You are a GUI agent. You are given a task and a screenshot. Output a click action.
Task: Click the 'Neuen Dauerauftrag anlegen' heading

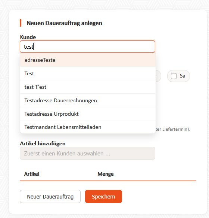[64, 23]
